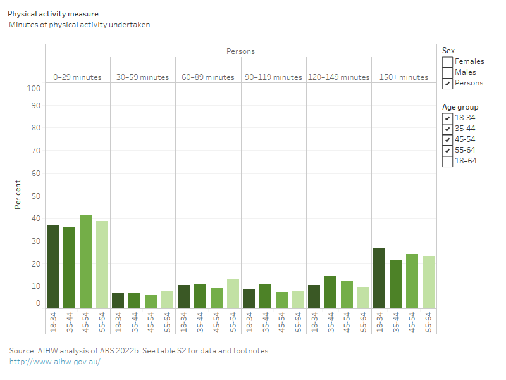
Task: Select the 35-44 bar in 120–149 minutes
Action: click(x=330, y=292)
